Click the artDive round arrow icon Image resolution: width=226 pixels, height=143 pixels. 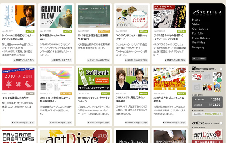221,123
